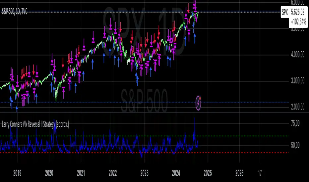Select the 2023 label on time axis
Screen dimensions: 309x182
pos(145,173)
